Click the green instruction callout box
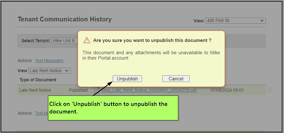Image resolution: width=284 pixels, height=133 pixels. [x=113, y=108]
